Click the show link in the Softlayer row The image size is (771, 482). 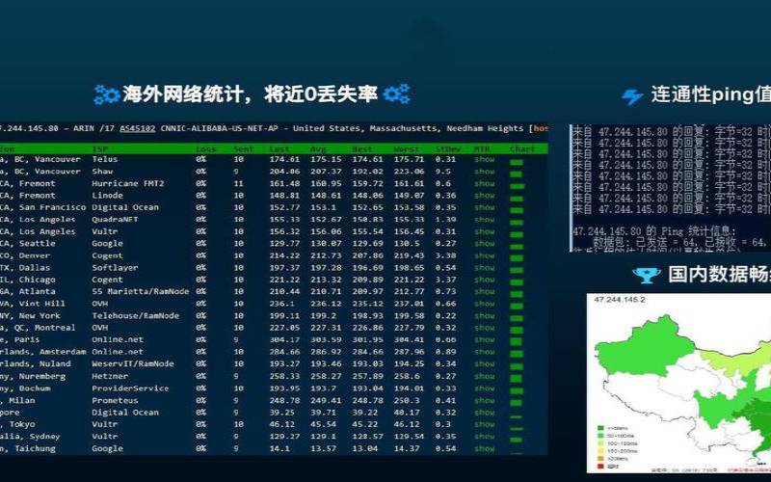485,268
